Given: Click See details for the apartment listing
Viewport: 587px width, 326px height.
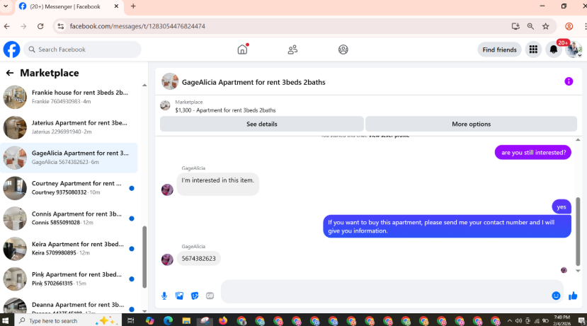Looking at the screenshot, I should [262, 124].
